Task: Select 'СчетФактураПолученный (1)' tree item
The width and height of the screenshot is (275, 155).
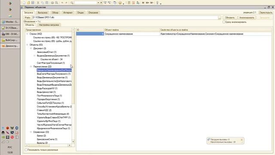Action: point(51,63)
